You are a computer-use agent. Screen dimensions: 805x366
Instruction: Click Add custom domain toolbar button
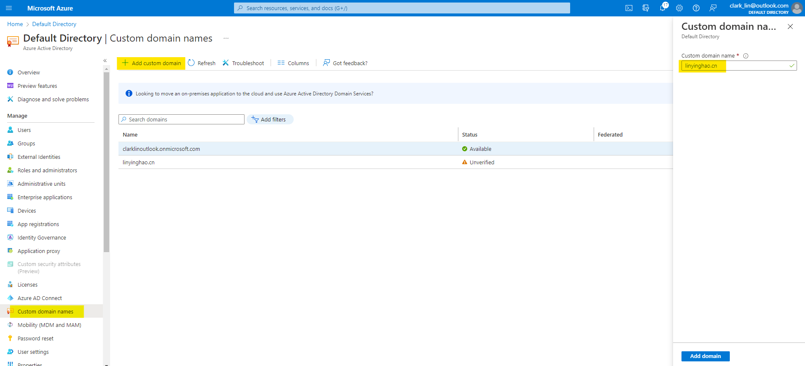pyautogui.click(x=151, y=63)
